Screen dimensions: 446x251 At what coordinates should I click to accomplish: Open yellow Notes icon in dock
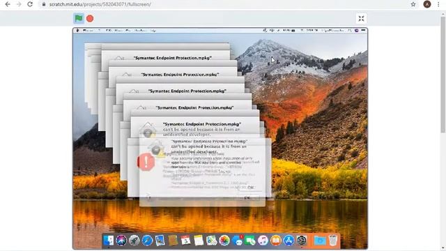(199, 241)
